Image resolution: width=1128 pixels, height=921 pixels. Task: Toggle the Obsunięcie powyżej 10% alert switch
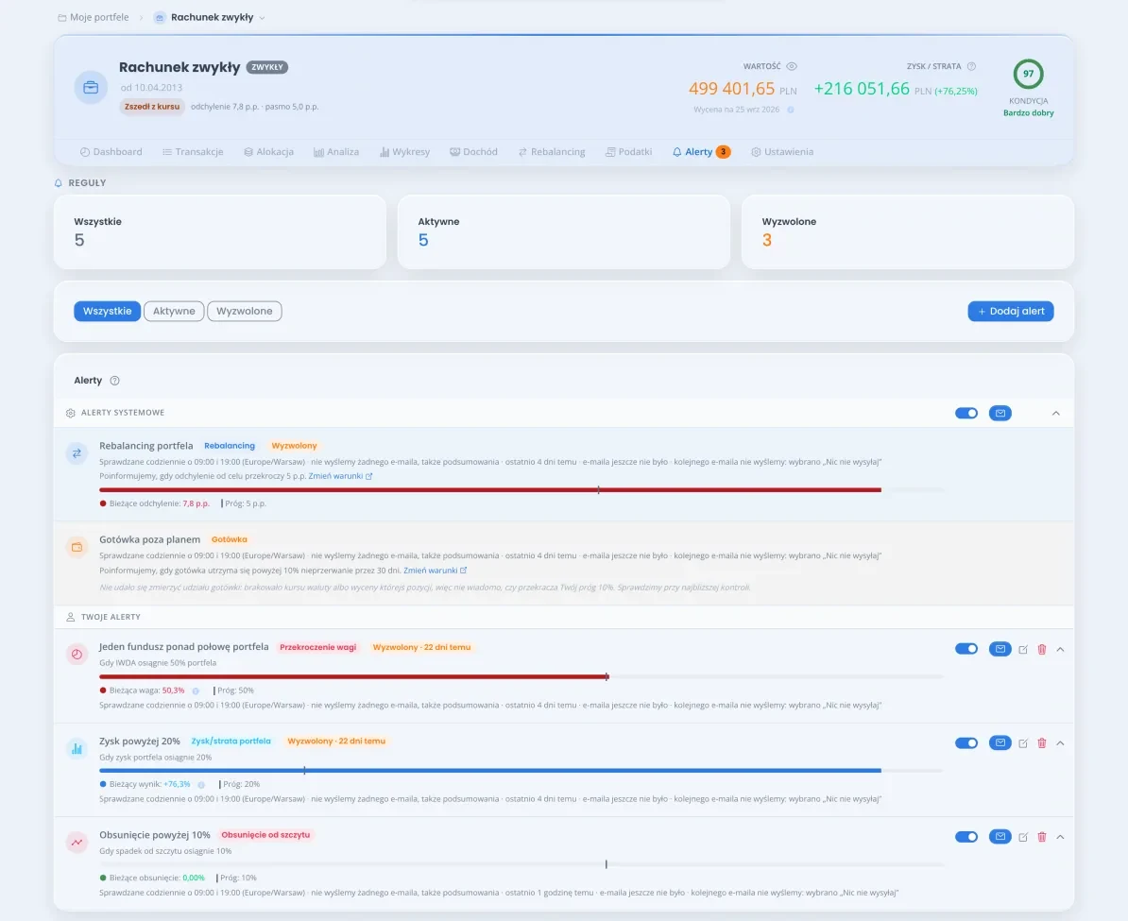click(x=966, y=836)
